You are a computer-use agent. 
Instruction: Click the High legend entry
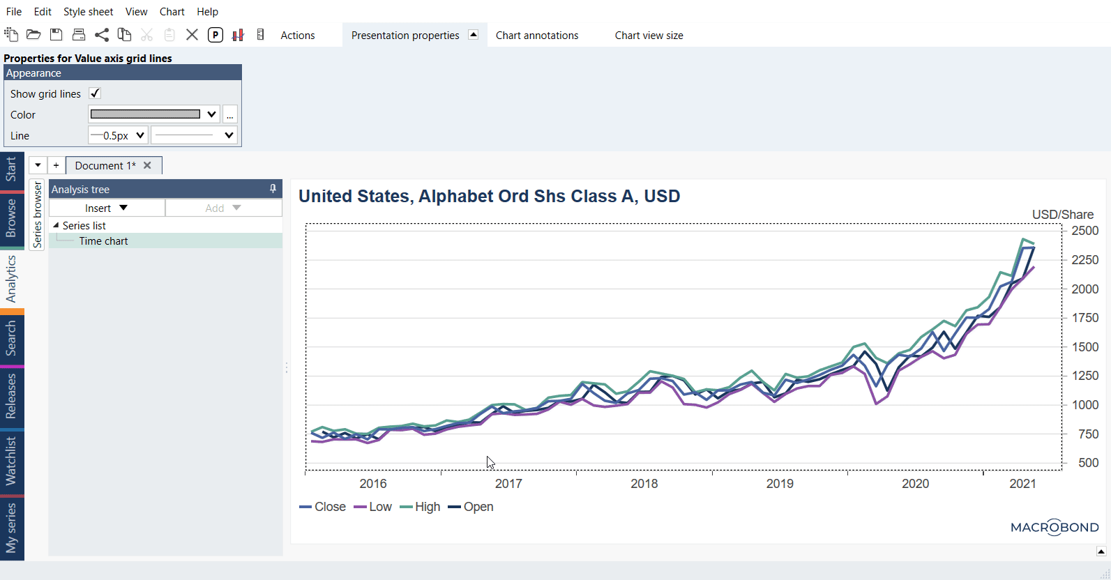coord(421,507)
